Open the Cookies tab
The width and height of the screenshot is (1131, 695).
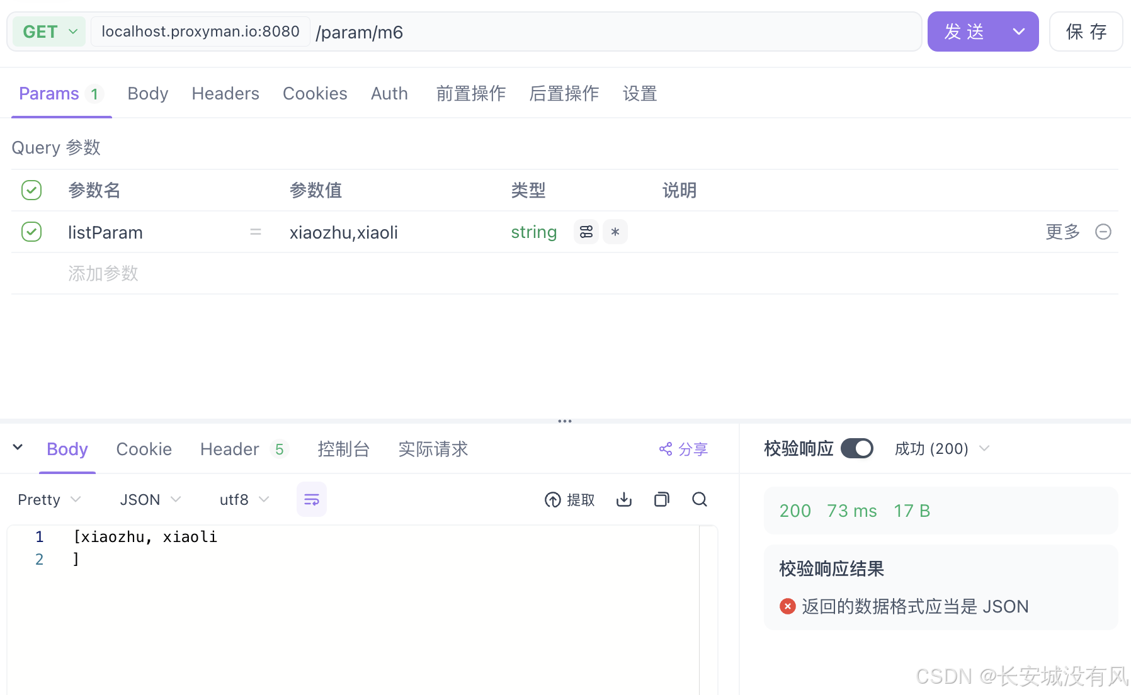[x=315, y=94]
